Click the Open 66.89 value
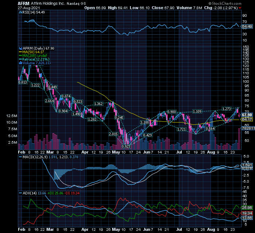The height and width of the screenshot is (233, 255). 95,8
